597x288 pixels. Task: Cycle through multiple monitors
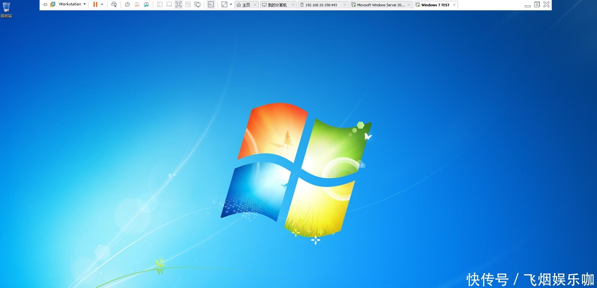197,4
